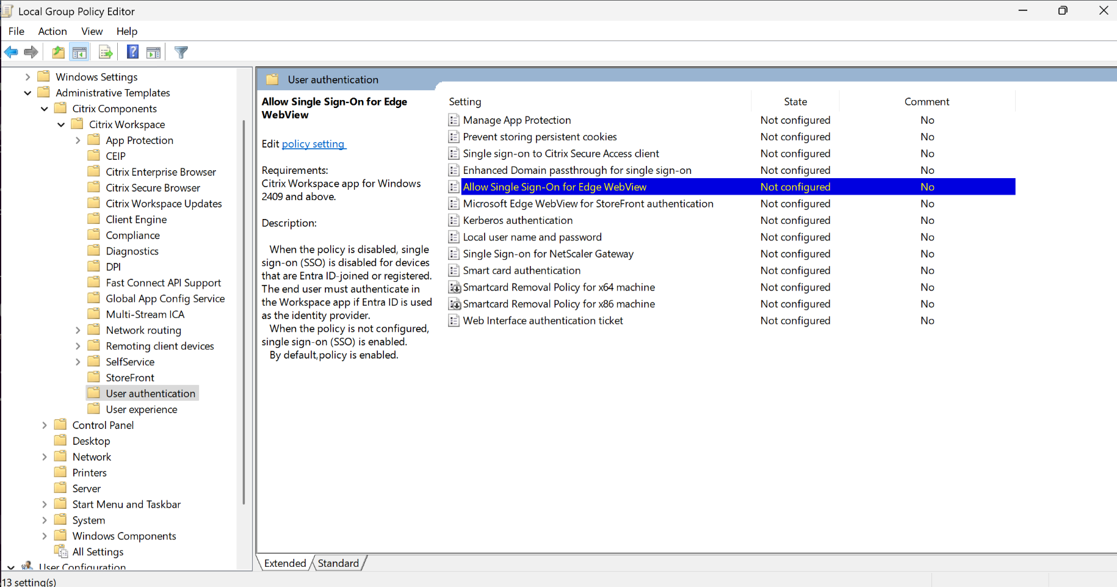Click the folder icon in the User authentication header

coord(272,79)
